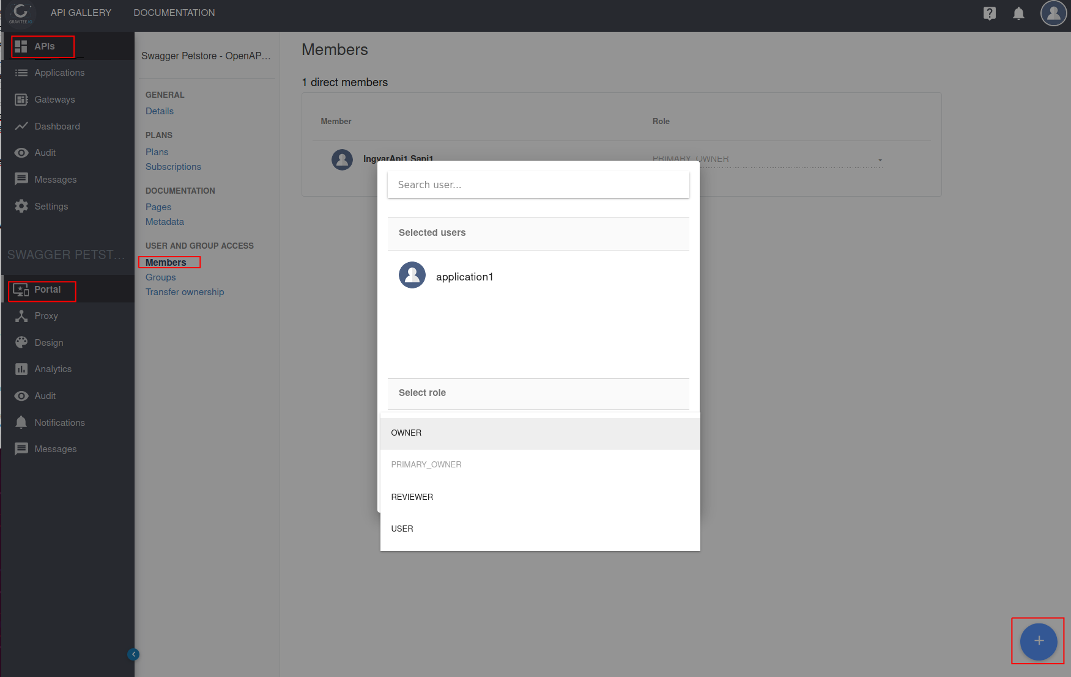Focus the Search user field
Image resolution: width=1071 pixels, height=677 pixels.
(x=538, y=185)
